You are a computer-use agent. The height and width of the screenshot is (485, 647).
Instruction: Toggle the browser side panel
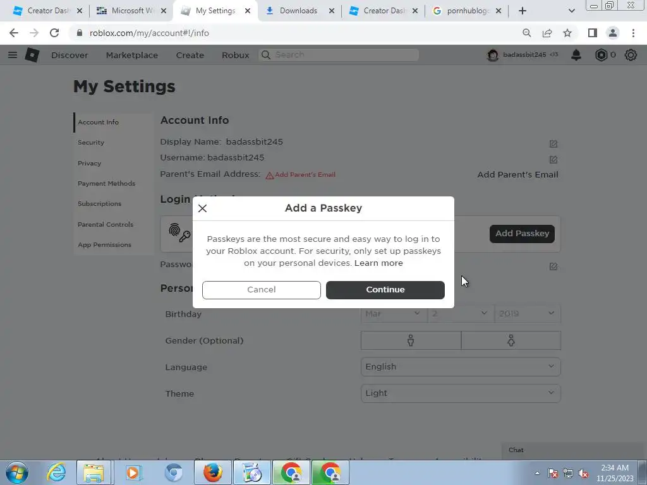[x=593, y=33]
